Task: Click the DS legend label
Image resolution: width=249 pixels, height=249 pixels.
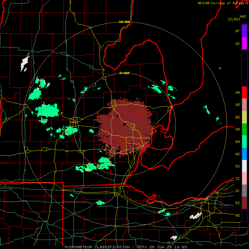Action: click(x=237, y=166)
